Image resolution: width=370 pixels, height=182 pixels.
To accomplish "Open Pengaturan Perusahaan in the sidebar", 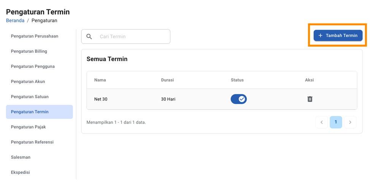I will (35, 36).
